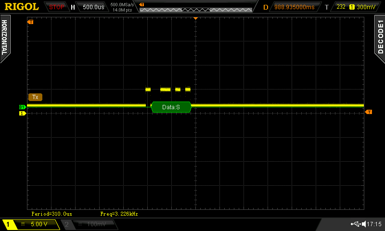Enable channel 2 via its number badge
This screenshot has height=231, width=385.
[66, 224]
